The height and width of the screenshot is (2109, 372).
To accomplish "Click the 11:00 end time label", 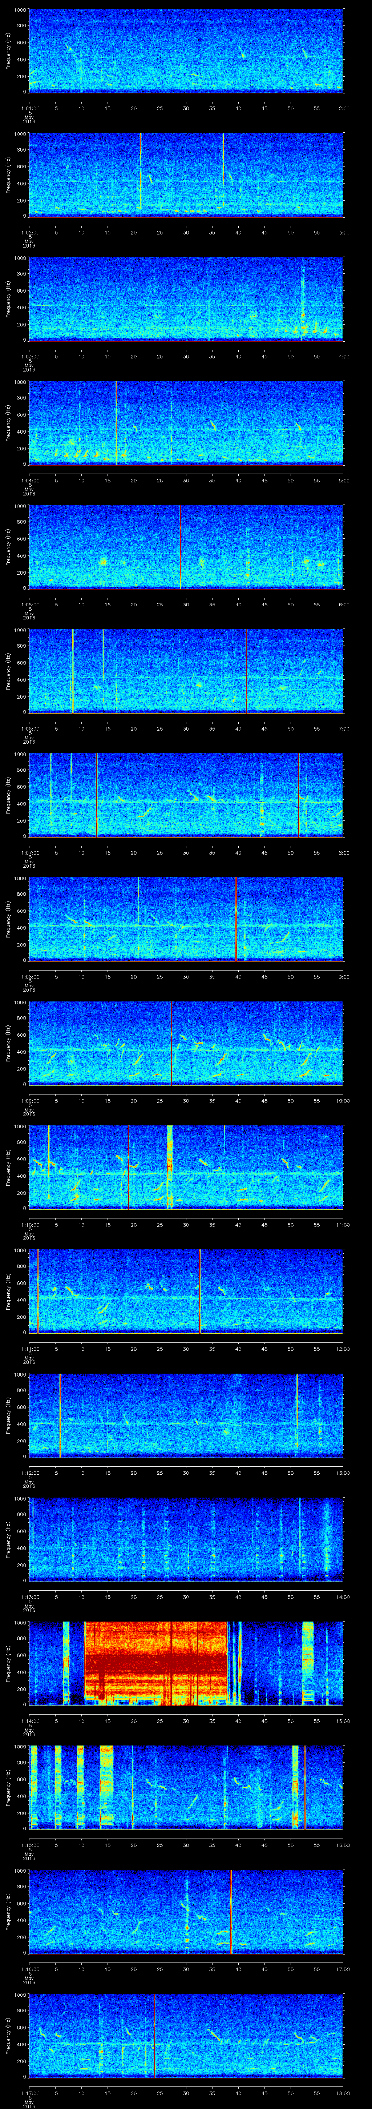I will tap(343, 1225).
